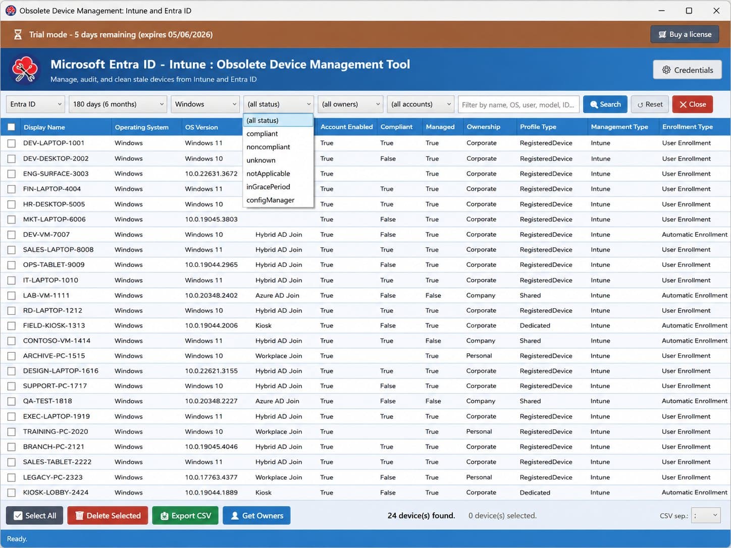Select the HR-DESKTOP-5005 row checkbox
731x548 pixels.
(x=11, y=204)
